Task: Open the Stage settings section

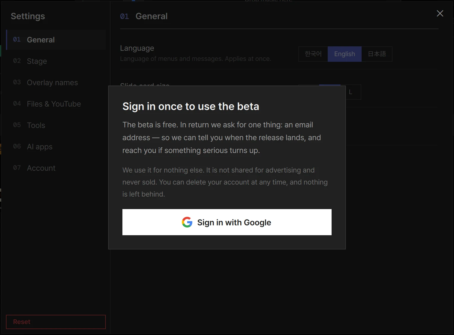Action: coord(56,61)
